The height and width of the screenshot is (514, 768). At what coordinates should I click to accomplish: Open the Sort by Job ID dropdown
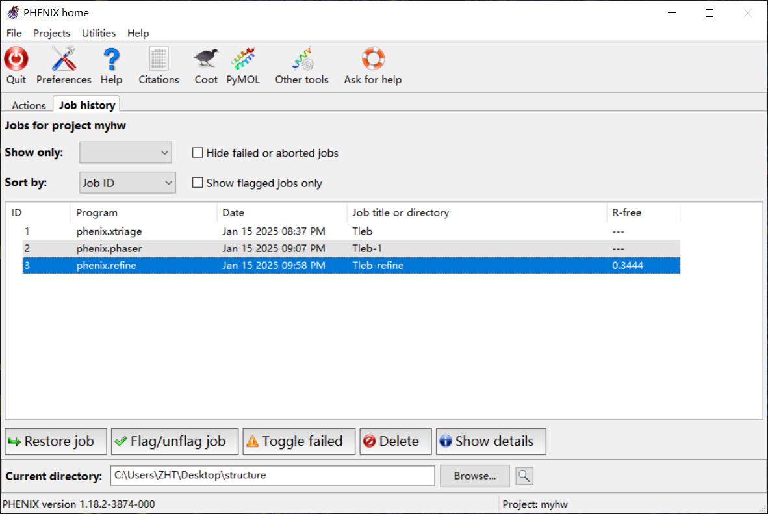[127, 183]
